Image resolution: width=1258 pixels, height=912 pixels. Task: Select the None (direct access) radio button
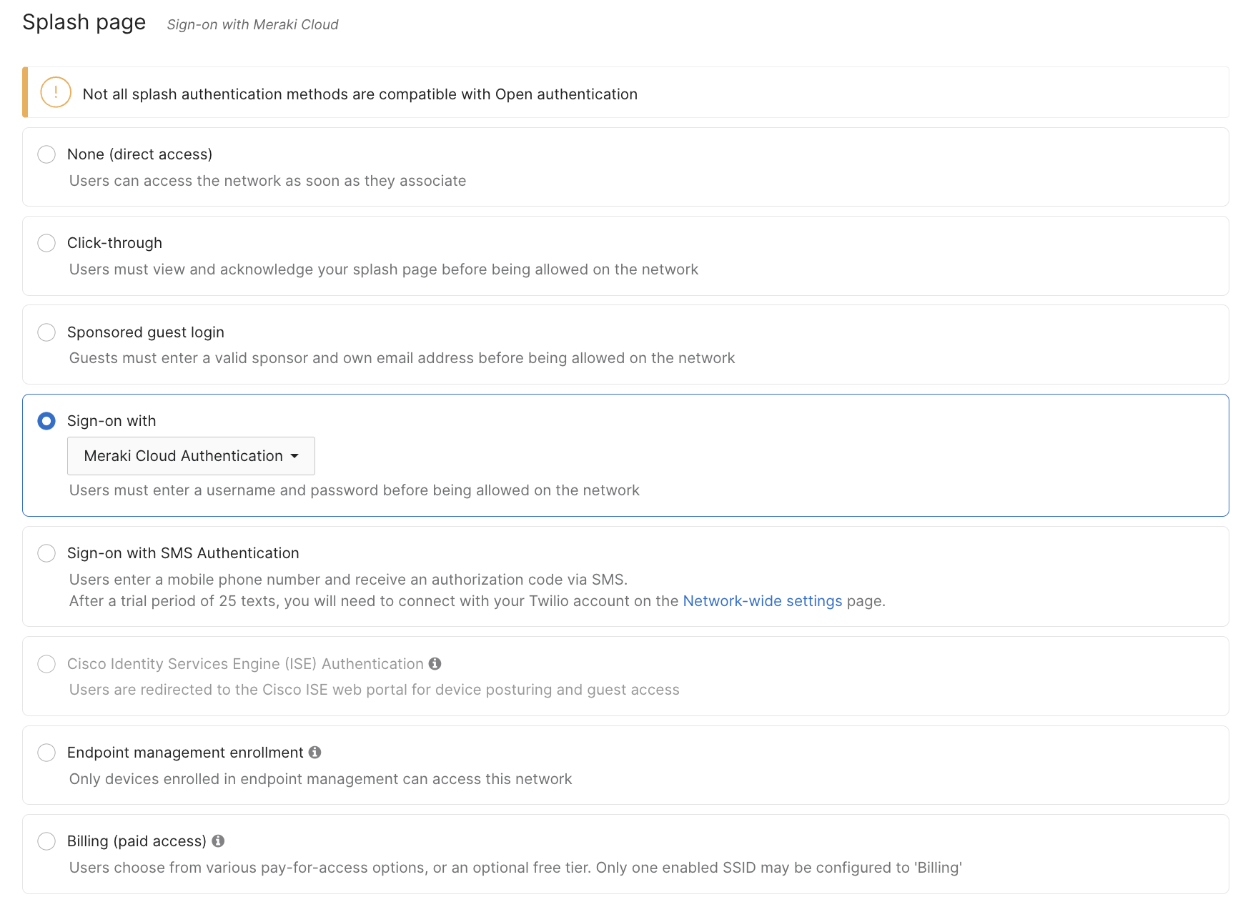coord(46,154)
